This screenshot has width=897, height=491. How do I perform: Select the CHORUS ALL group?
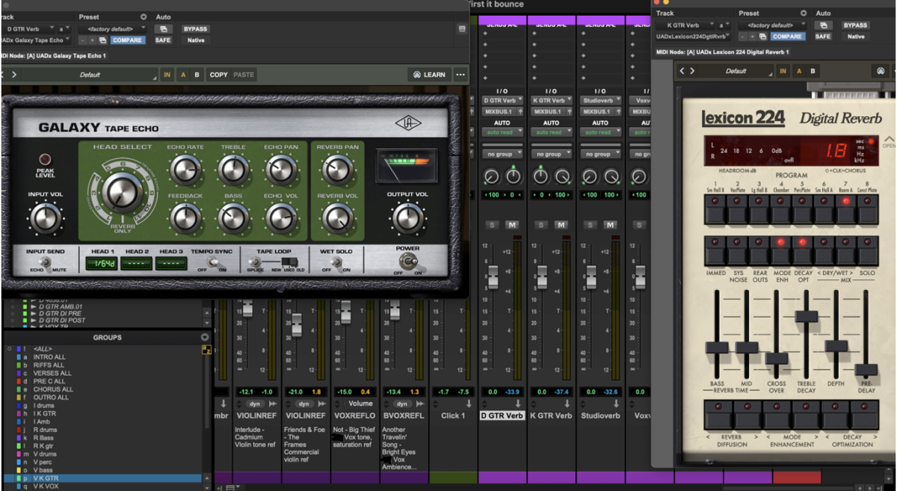(53, 389)
